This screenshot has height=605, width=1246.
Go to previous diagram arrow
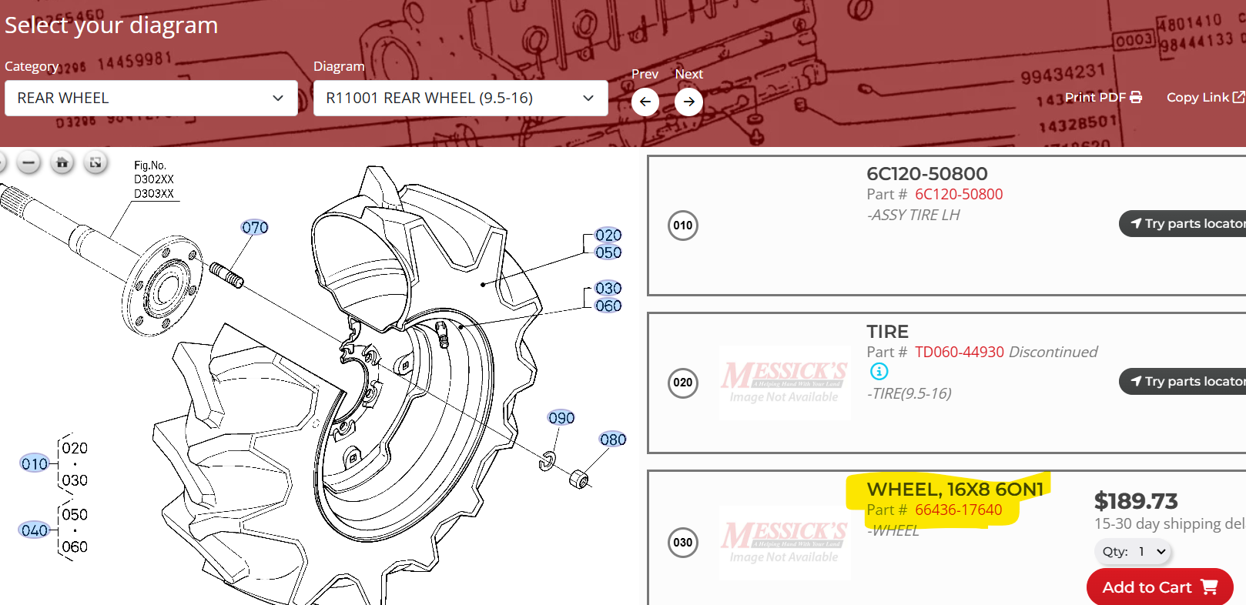coord(645,102)
